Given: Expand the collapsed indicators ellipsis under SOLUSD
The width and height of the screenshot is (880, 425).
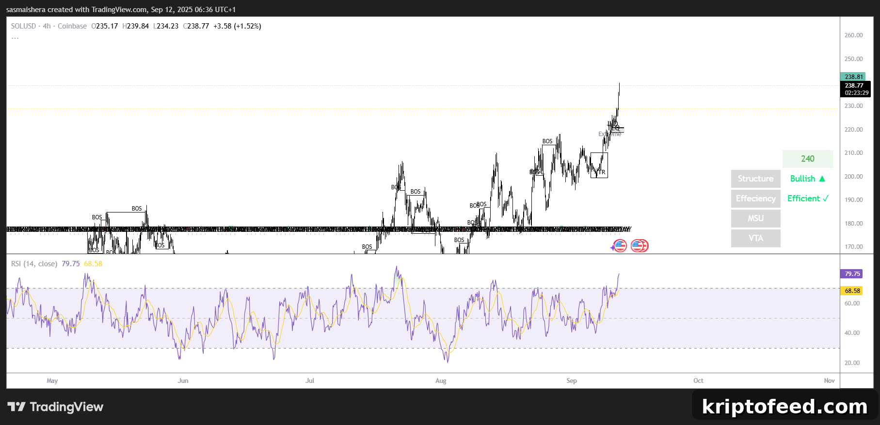Looking at the screenshot, I should coord(15,37).
